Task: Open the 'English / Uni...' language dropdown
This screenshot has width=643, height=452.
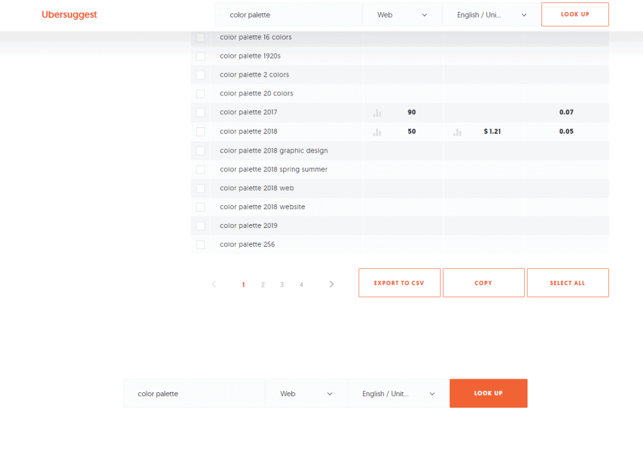Action: click(489, 14)
